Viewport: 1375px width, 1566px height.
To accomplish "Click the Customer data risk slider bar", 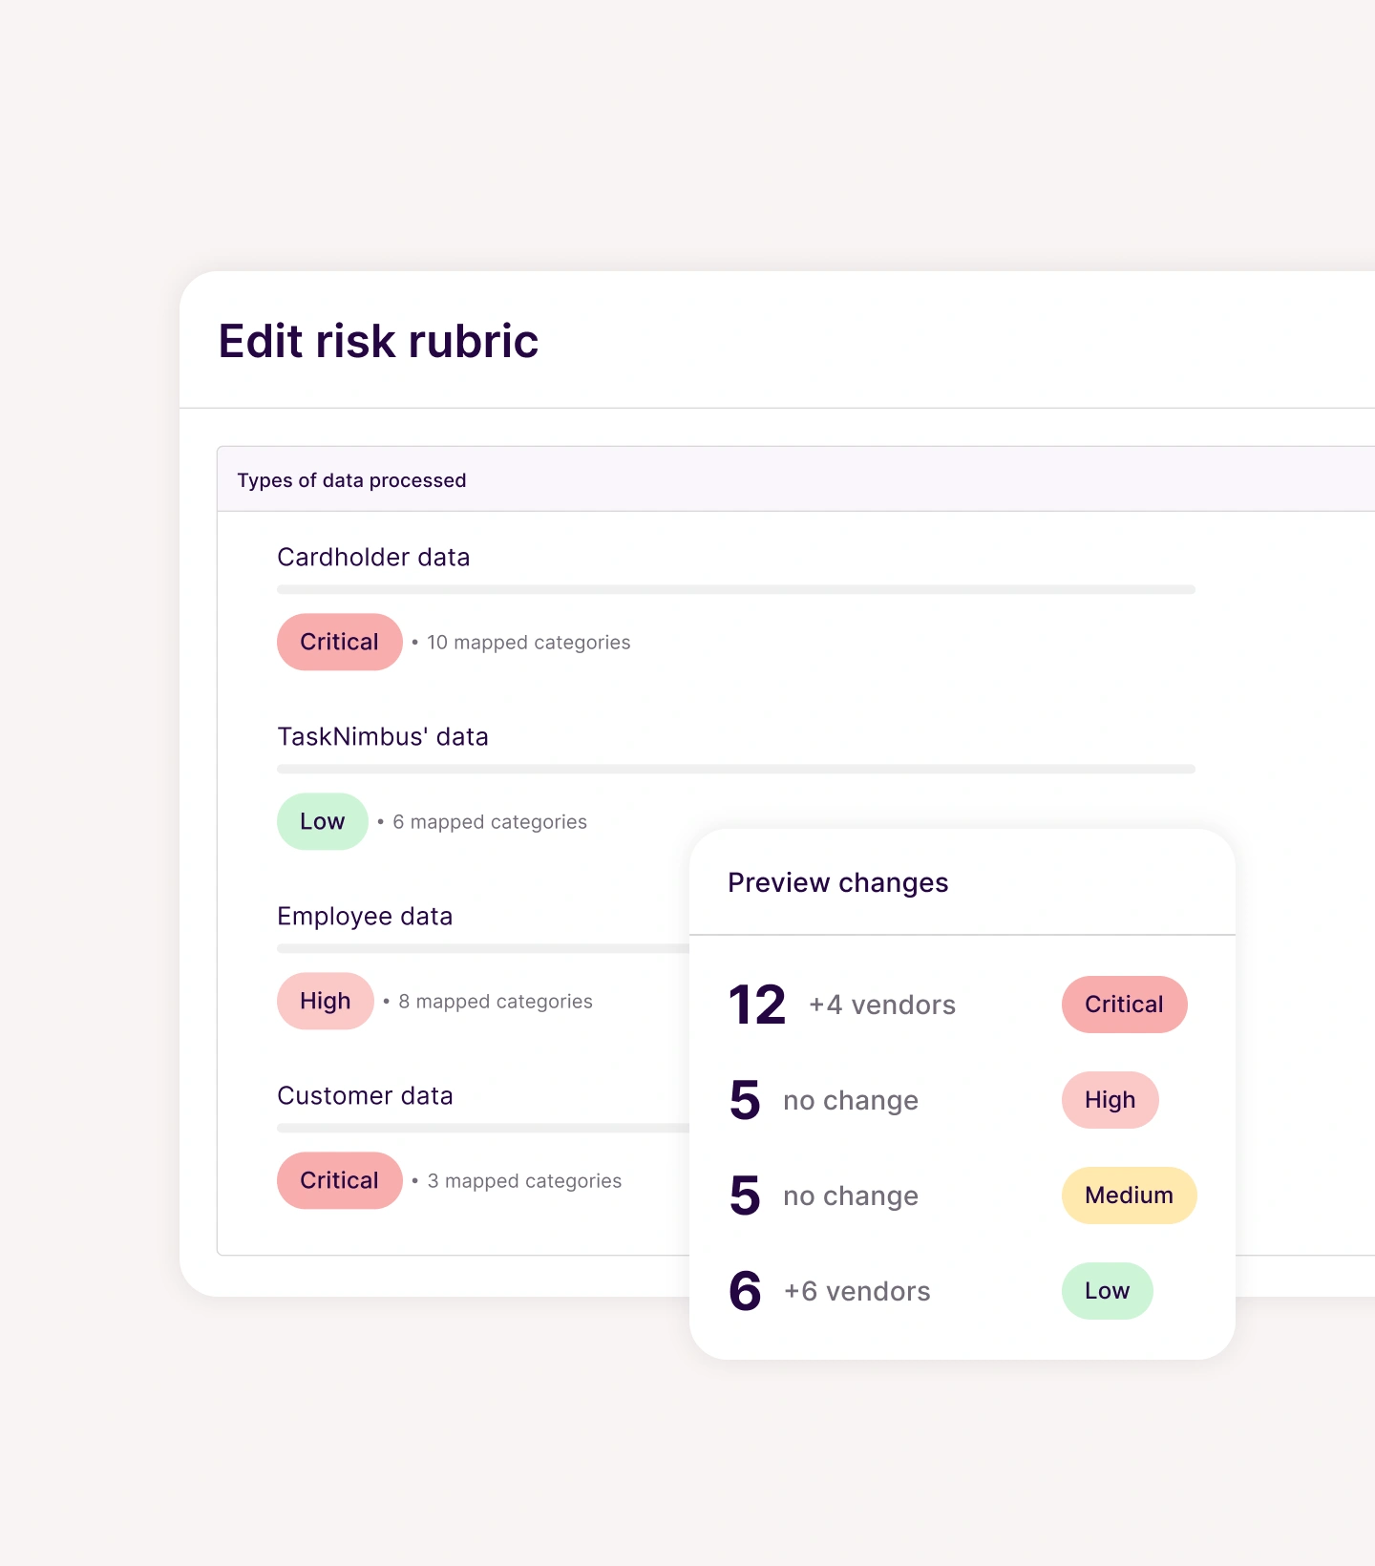I will coord(483,1128).
